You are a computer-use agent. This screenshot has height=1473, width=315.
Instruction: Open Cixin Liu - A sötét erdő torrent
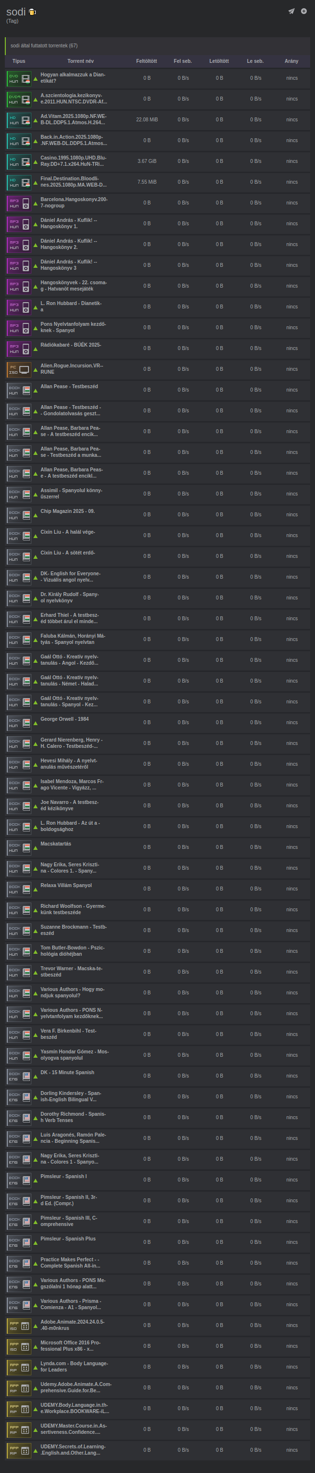[x=68, y=553]
